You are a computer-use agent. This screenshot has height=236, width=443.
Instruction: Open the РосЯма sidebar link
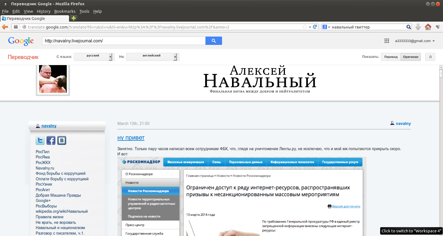(x=43, y=157)
